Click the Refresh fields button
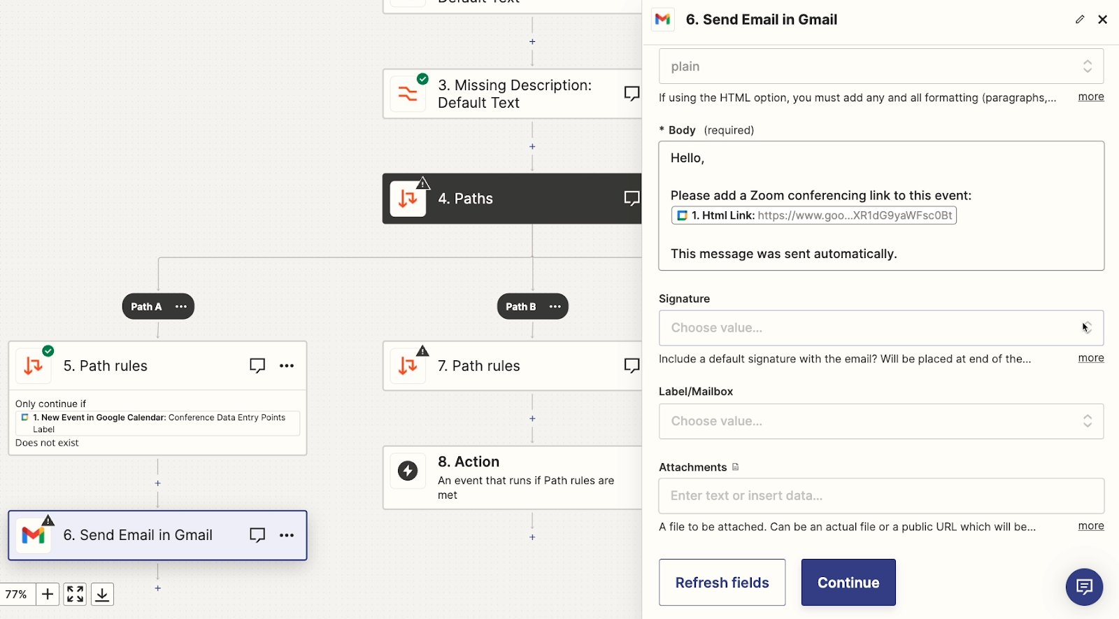 click(722, 582)
